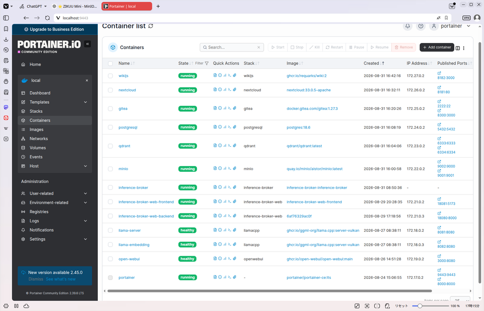
Task: Select all containers with header checkbox
Action: point(110,64)
